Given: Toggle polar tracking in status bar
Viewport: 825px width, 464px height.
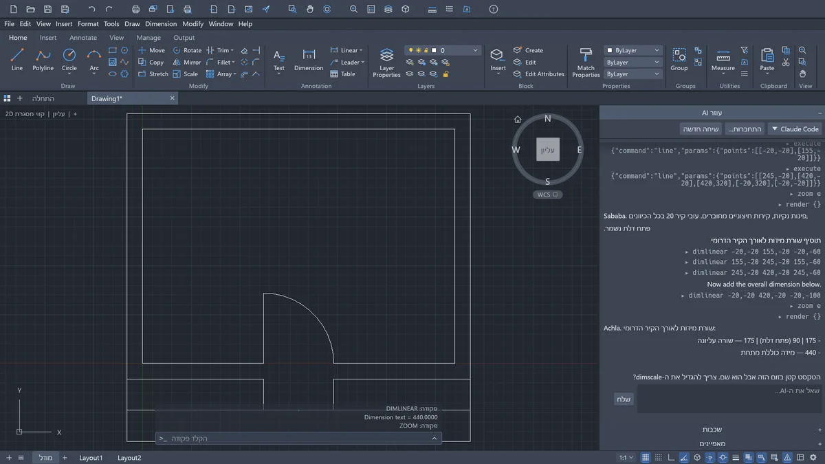Looking at the screenshot, I should coord(685,458).
